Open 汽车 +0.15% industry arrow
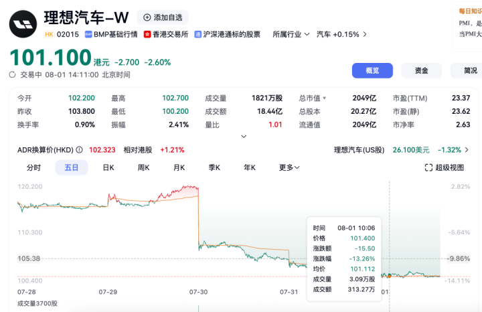This screenshot has width=482, height=312. tap(365, 34)
